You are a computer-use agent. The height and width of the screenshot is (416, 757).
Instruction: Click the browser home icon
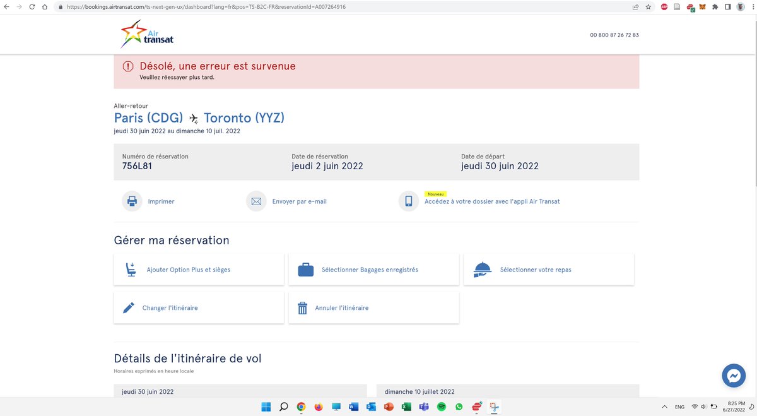44,7
